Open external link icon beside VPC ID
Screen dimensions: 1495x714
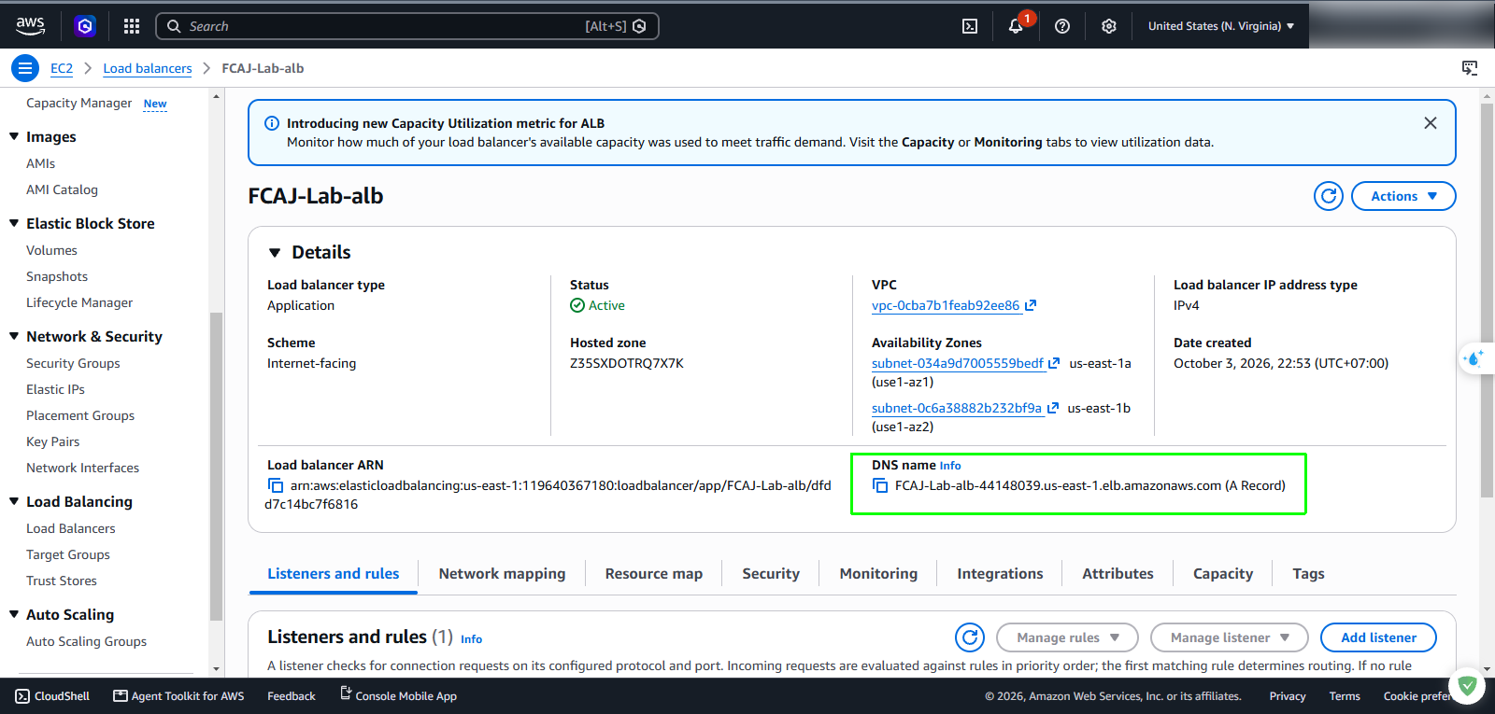tap(1031, 305)
